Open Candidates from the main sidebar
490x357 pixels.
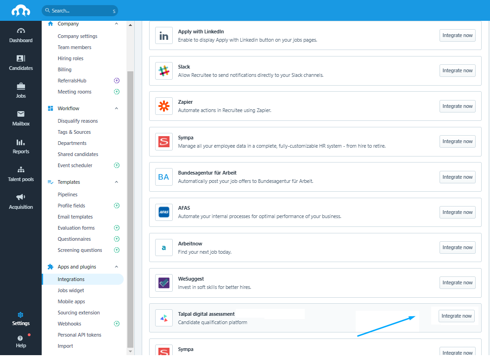21,63
